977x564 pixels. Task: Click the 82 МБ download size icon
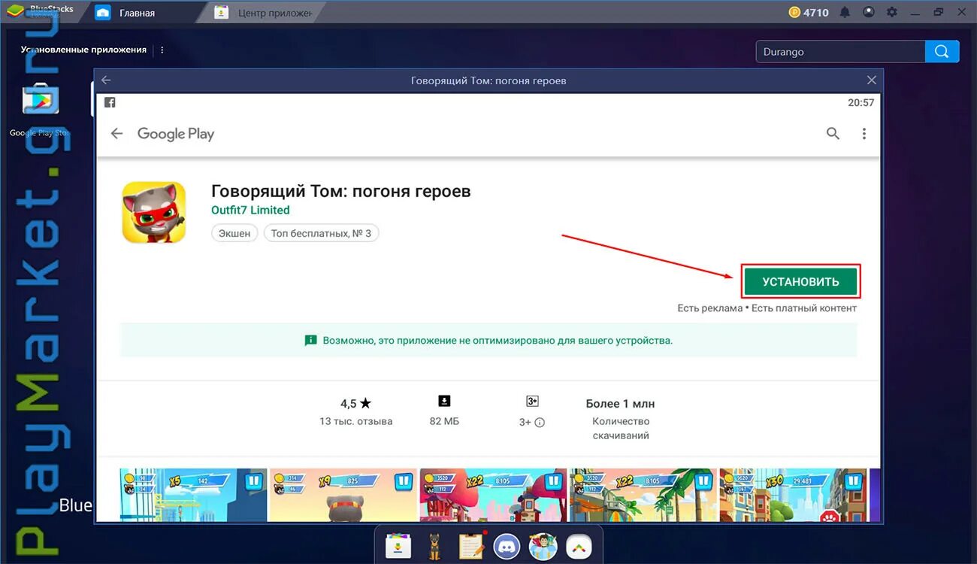(x=444, y=401)
